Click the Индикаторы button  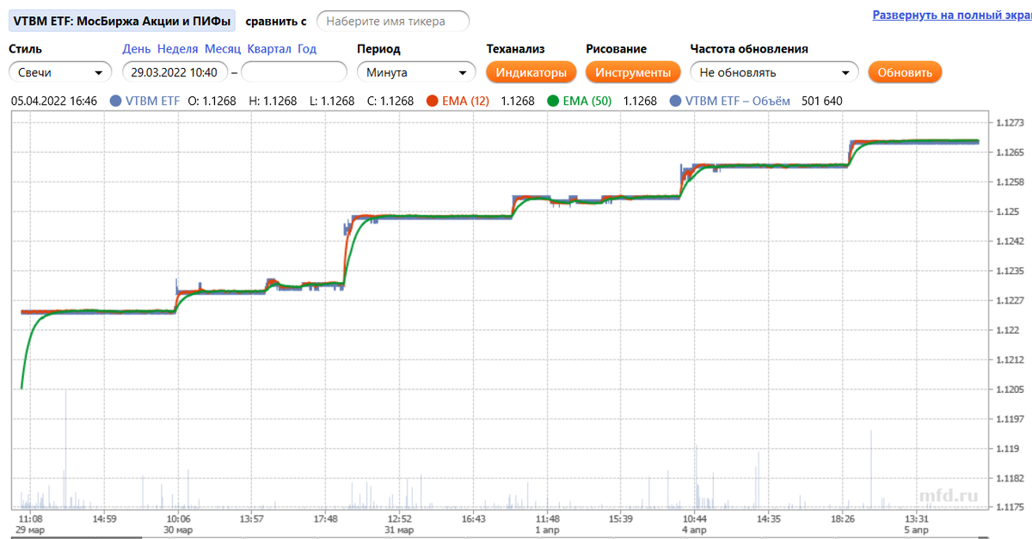[x=531, y=72]
